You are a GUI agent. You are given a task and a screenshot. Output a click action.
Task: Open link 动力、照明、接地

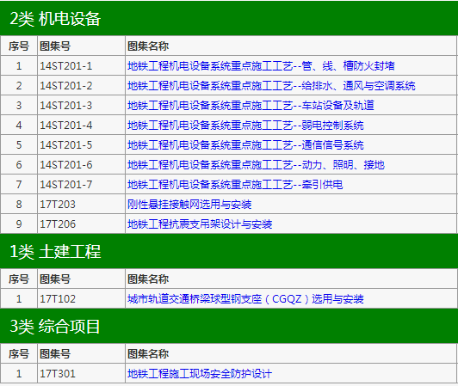click(x=256, y=165)
